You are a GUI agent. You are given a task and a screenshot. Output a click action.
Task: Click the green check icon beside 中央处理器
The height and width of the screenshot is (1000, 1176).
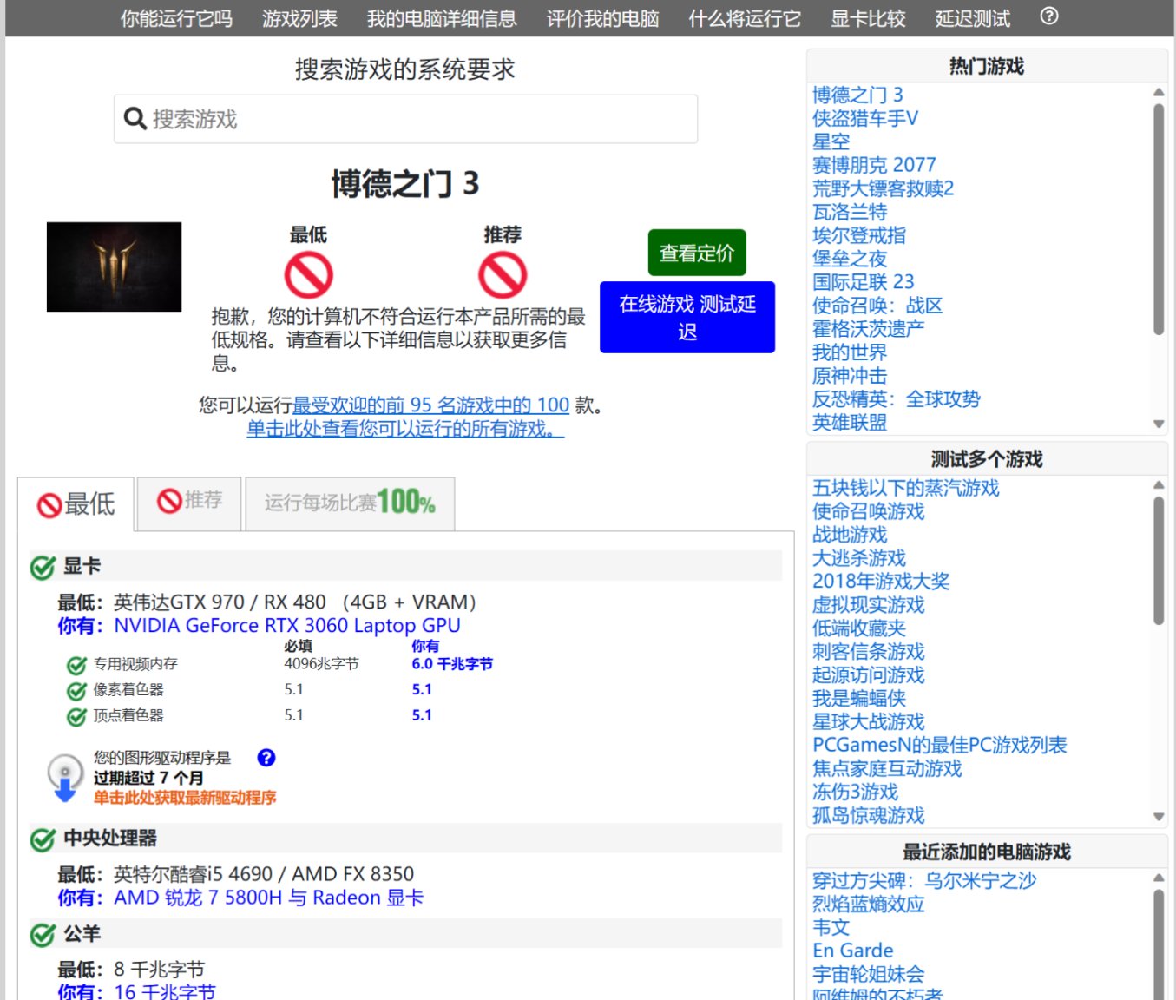click(43, 839)
